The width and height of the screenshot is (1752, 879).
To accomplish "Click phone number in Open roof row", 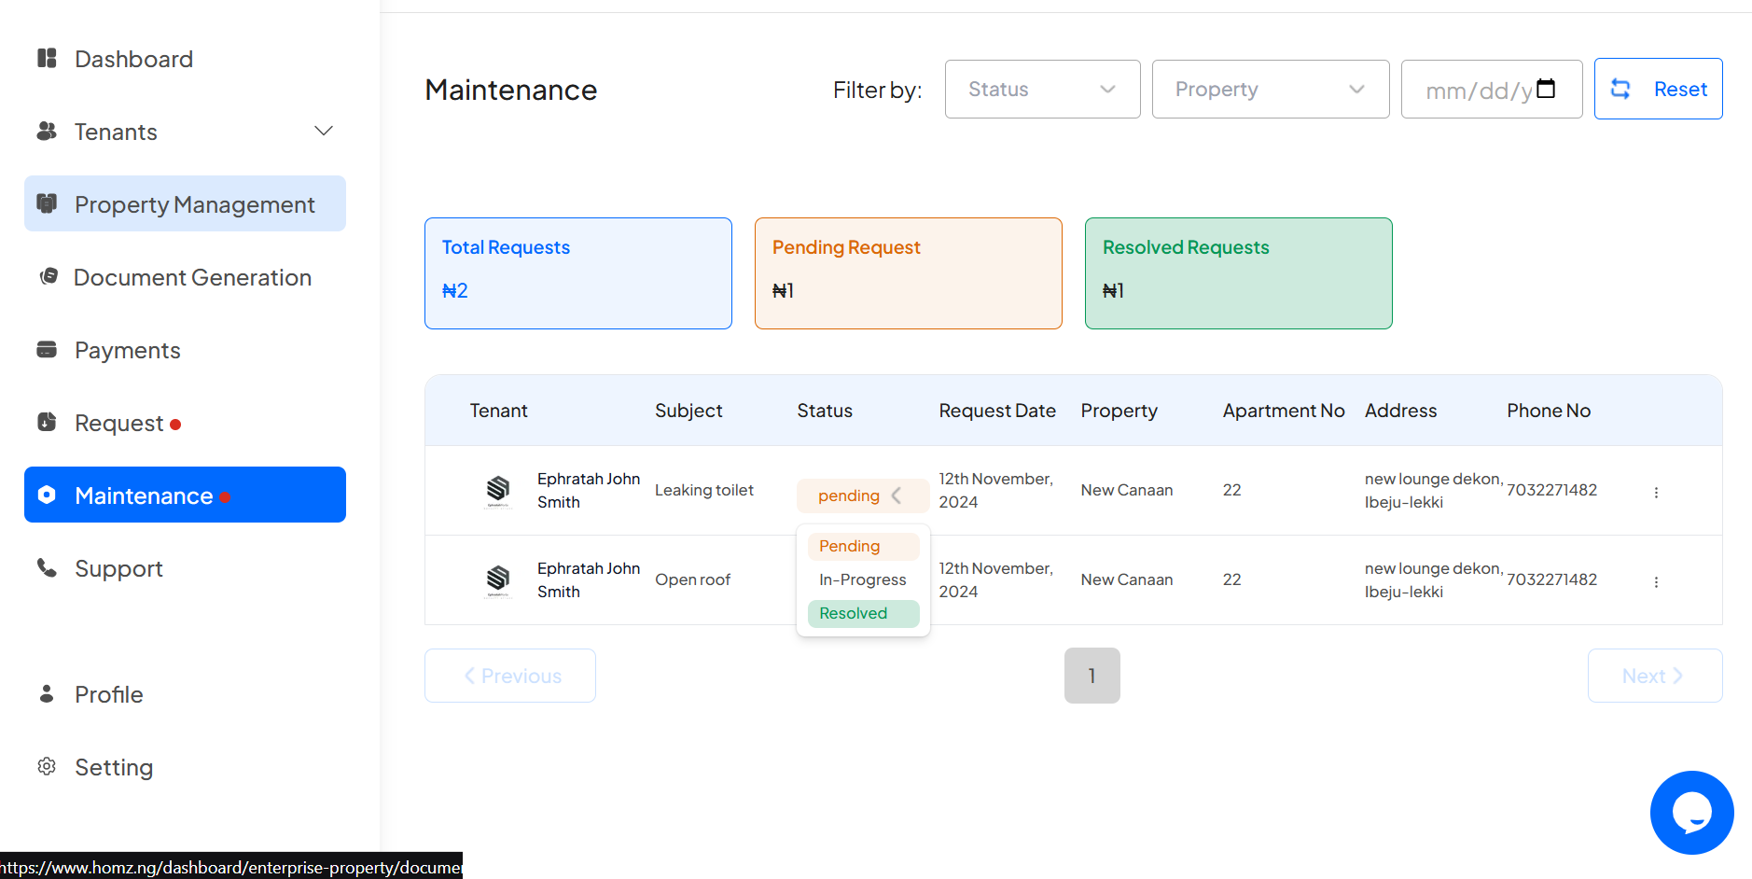I will point(1551,579).
